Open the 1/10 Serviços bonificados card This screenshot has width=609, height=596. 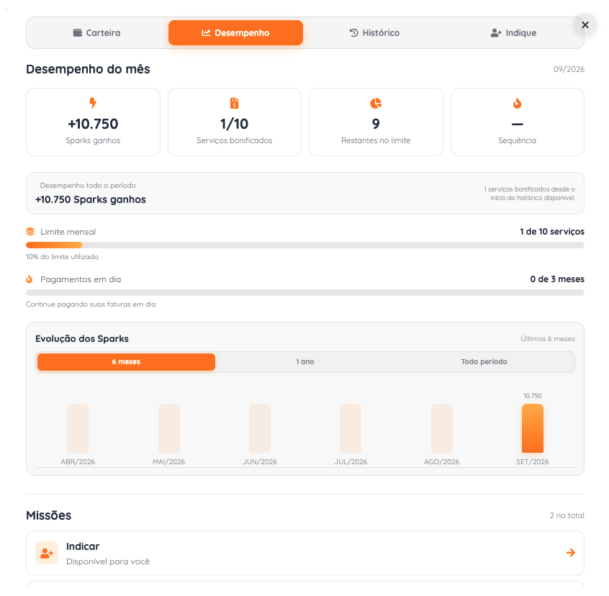click(x=235, y=122)
